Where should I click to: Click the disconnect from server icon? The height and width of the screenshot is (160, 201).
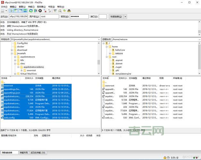45,11
